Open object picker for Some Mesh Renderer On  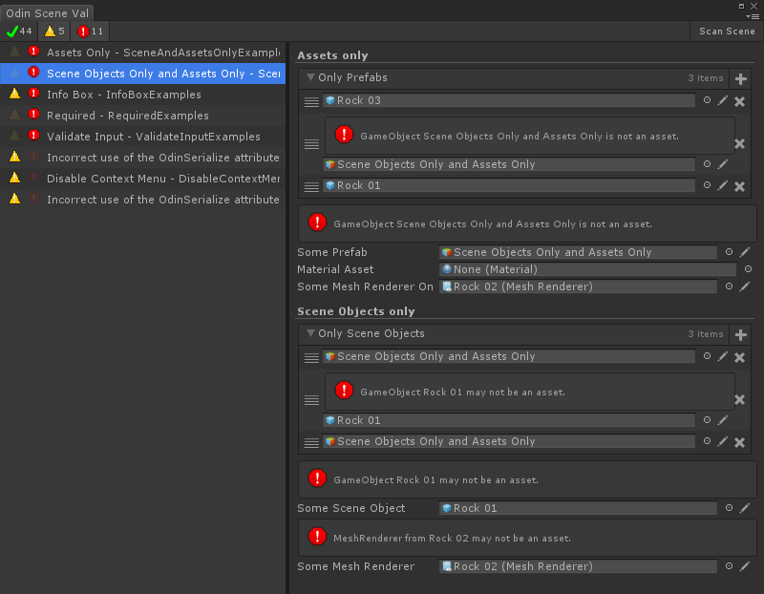(x=729, y=286)
